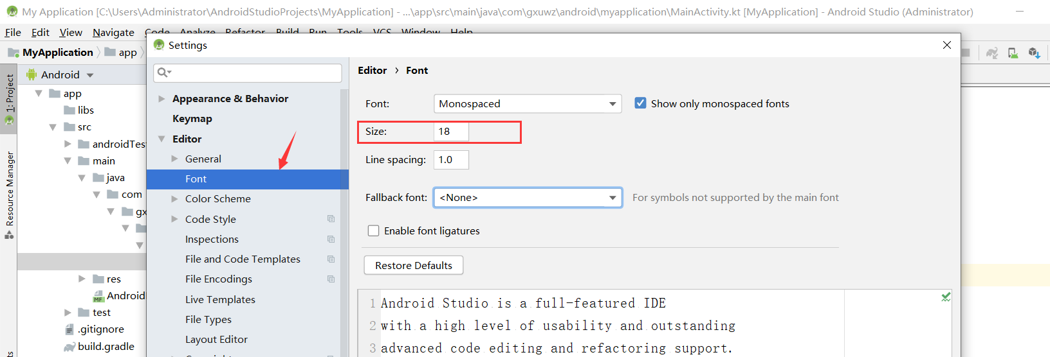The height and width of the screenshot is (357, 1050).
Task: Expand the res folder
Action: (x=82, y=279)
